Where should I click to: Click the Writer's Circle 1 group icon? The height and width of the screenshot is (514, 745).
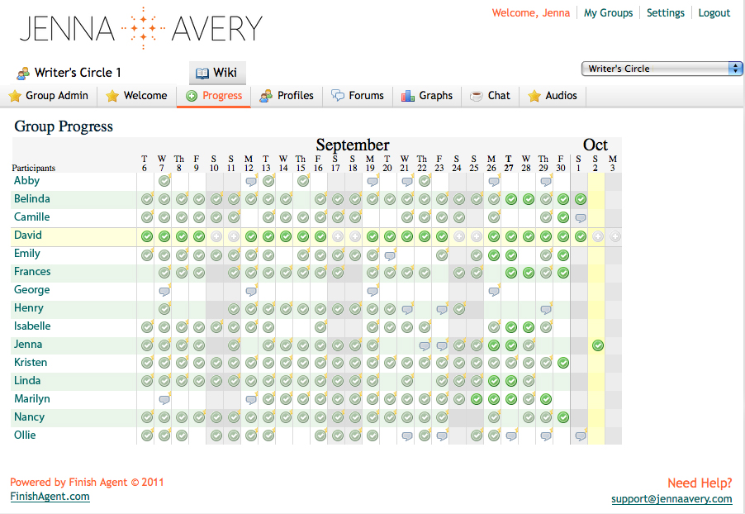click(23, 74)
